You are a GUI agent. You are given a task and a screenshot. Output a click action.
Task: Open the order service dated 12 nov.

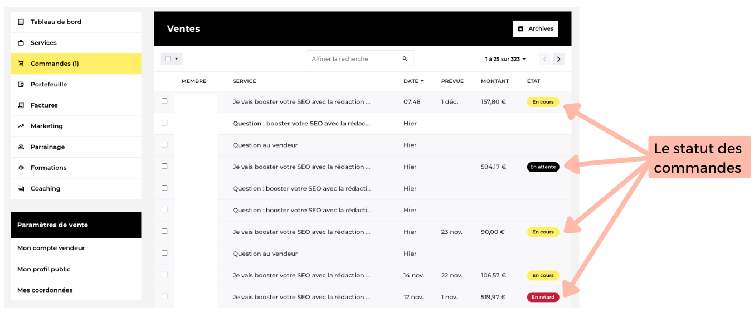pyautogui.click(x=301, y=297)
